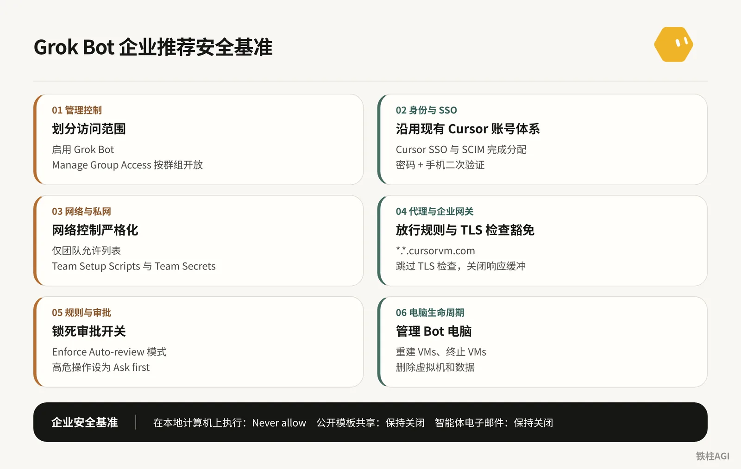Select the line "密码 + 手机二次验证"

[440, 165]
